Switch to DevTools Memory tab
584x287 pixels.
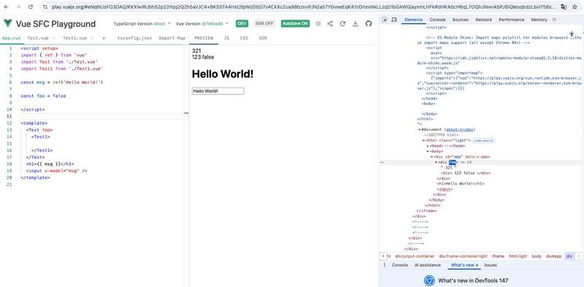tap(539, 20)
